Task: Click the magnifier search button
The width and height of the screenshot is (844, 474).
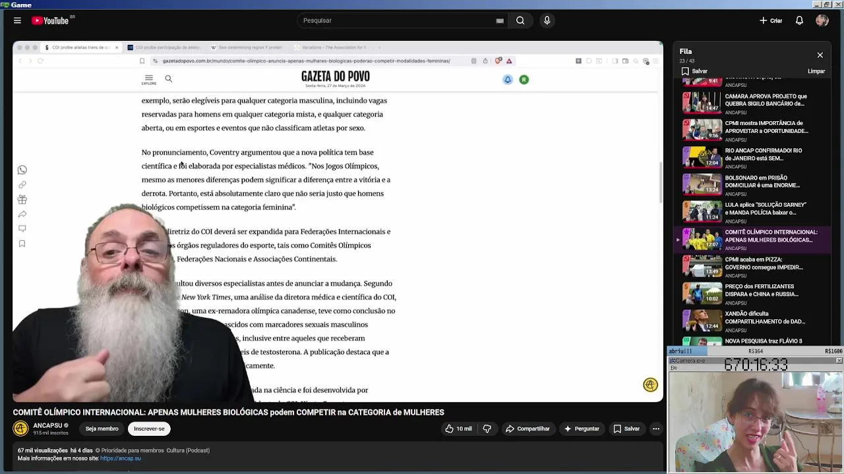Action: click(x=520, y=20)
